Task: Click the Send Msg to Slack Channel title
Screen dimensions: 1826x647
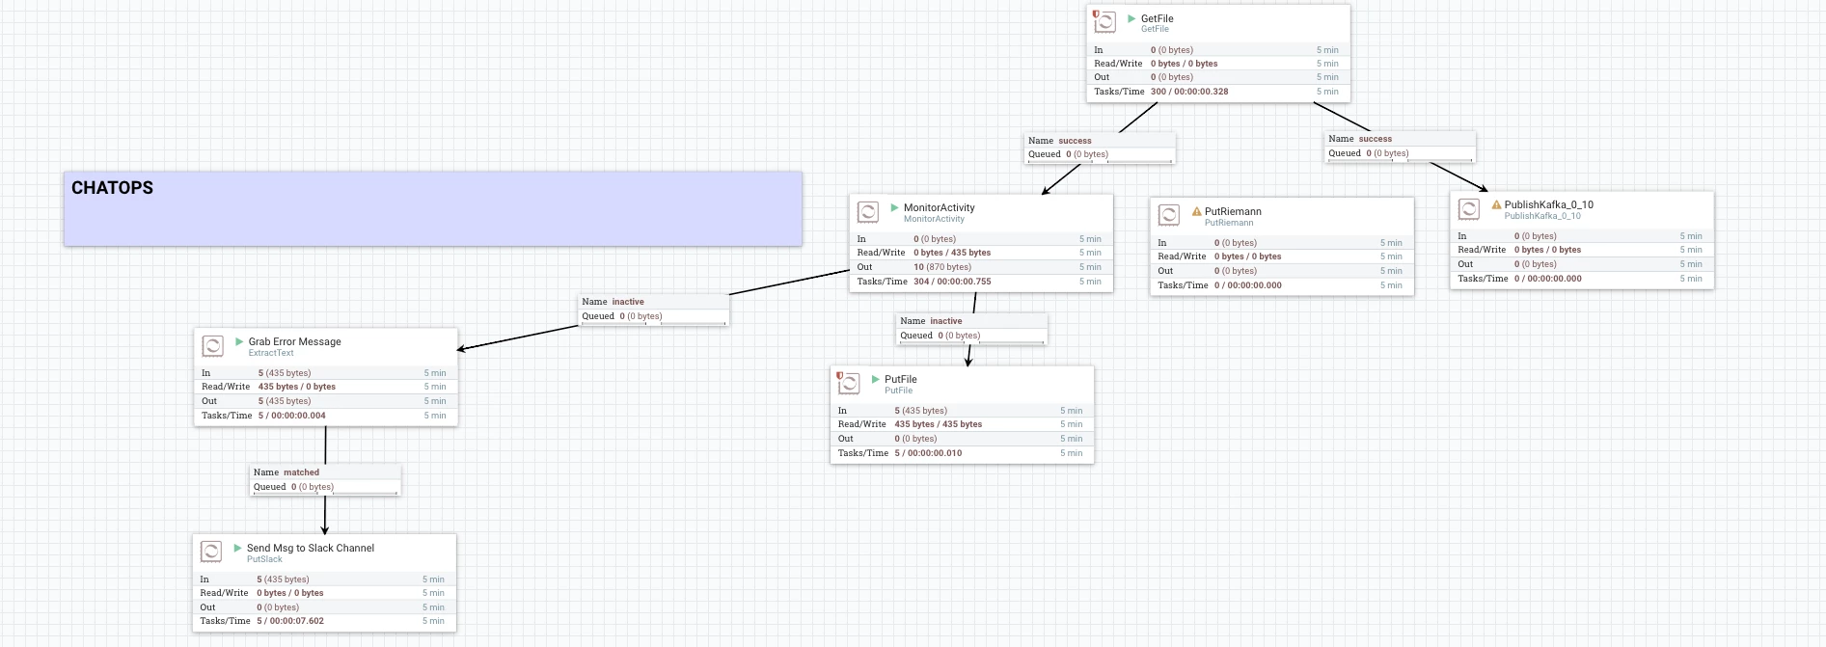Action: pos(310,548)
